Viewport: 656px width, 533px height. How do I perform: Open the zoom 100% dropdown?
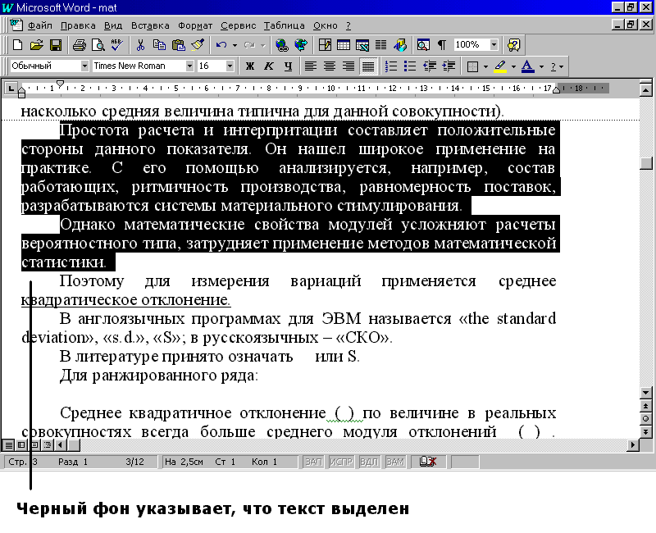click(x=494, y=44)
